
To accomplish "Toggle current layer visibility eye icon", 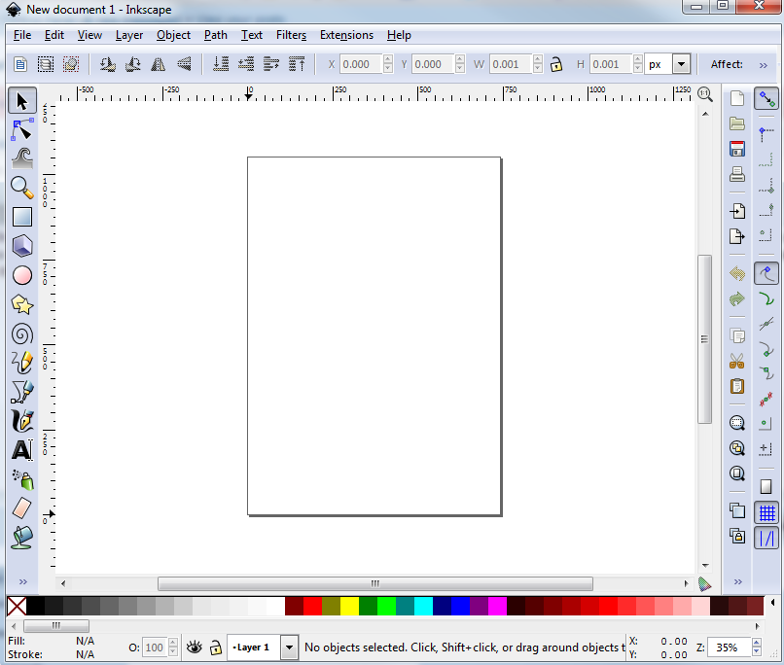I will [x=194, y=647].
